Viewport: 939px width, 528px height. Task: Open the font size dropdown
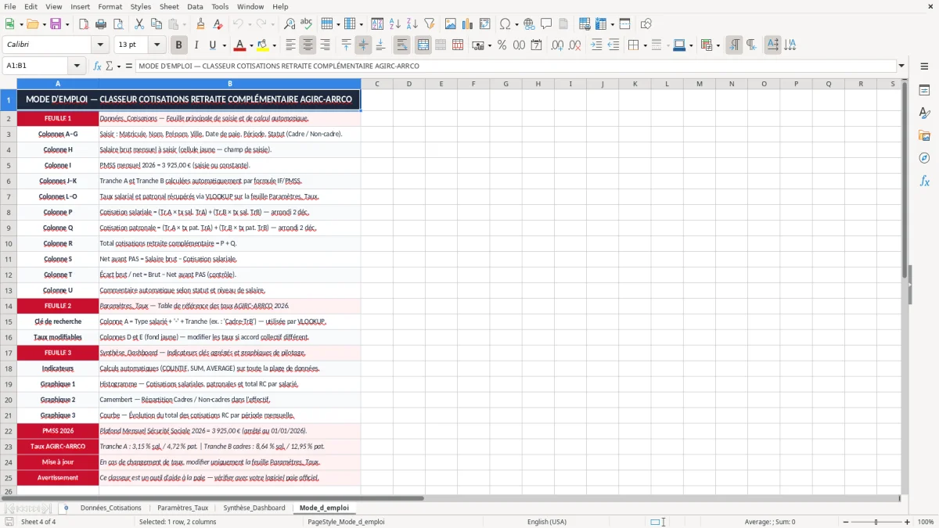(x=157, y=45)
